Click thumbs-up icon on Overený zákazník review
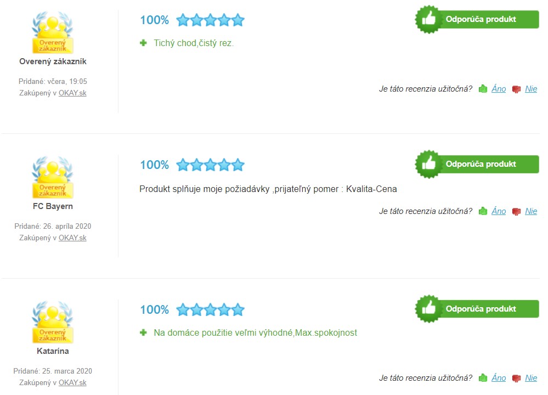The height and width of the screenshot is (395, 548). pyautogui.click(x=483, y=89)
